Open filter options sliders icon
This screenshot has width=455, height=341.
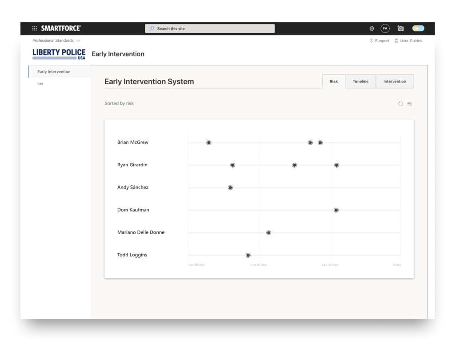(x=410, y=104)
